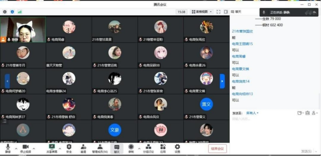Viewport: 321px width, 156px height.
Task: Enter full screen mode icon
Action: (x=219, y=12)
